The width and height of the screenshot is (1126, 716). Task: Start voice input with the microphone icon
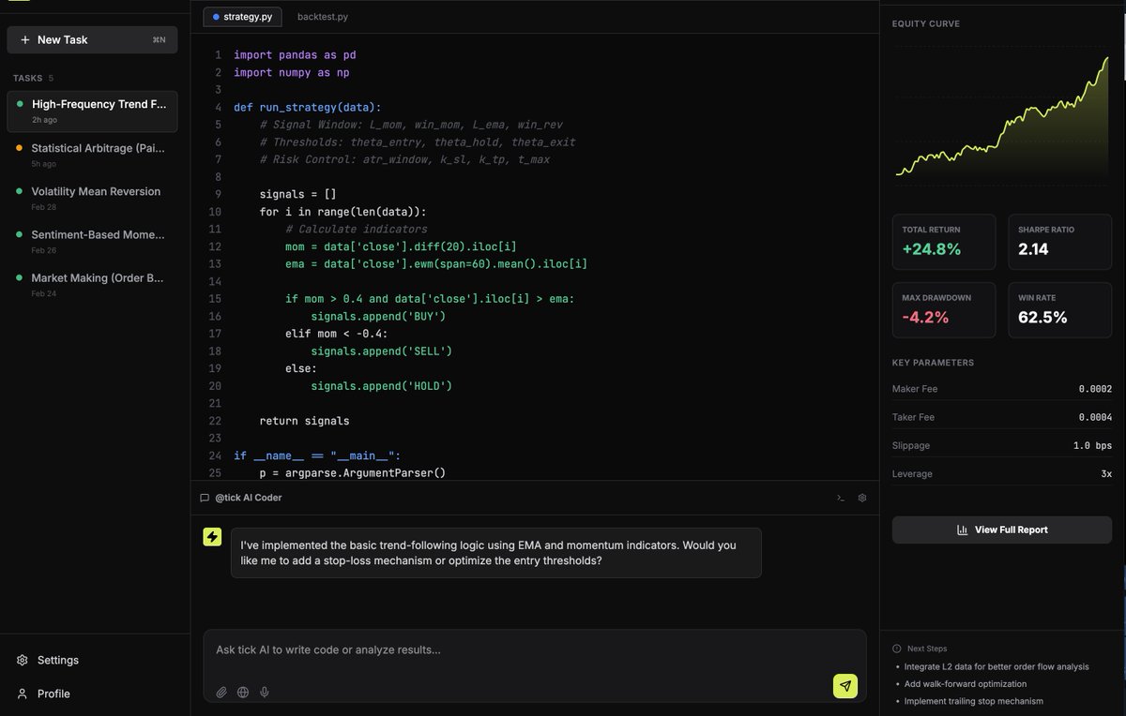point(264,692)
